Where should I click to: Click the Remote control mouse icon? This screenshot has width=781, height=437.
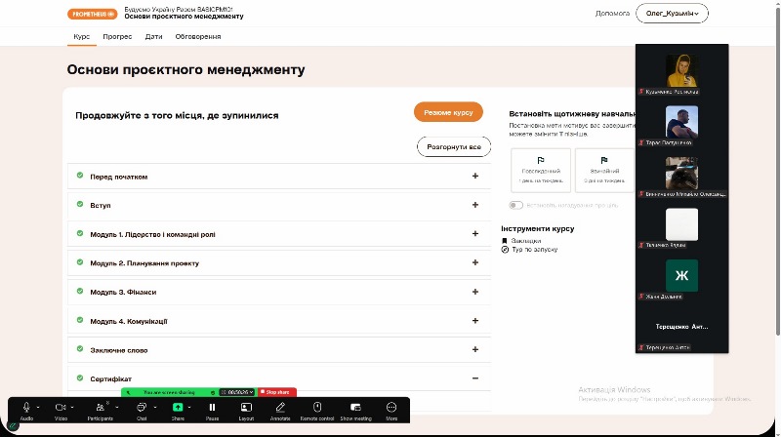(x=317, y=407)
